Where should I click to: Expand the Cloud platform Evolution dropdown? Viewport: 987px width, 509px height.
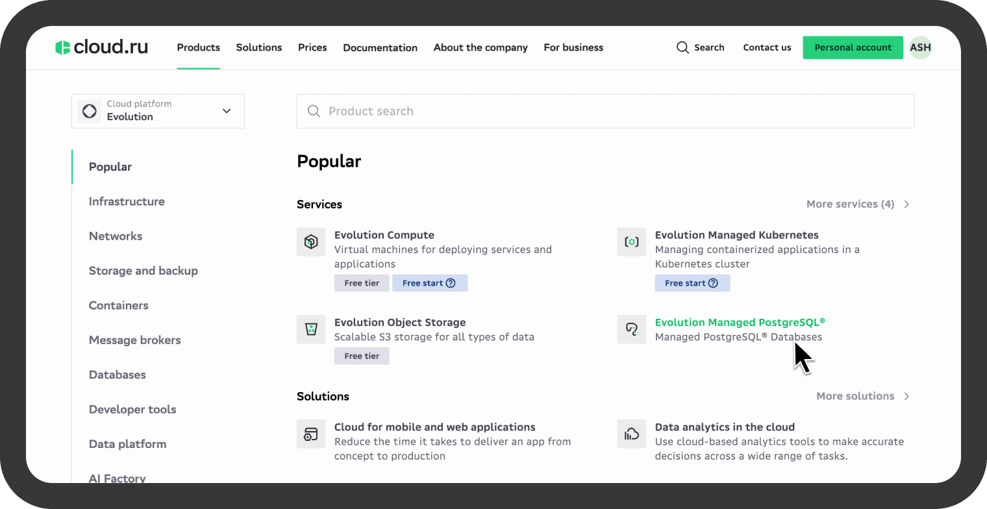(x=158, y=111)
